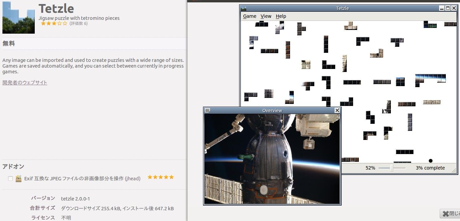The image size is (460, 221).
Task: Click the large Tetzle heading
Action: click(56, 8)
